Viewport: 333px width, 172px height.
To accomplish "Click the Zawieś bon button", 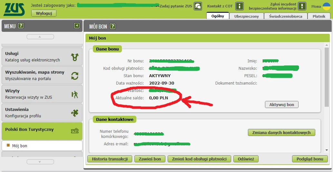I will [x=150, y=159].
